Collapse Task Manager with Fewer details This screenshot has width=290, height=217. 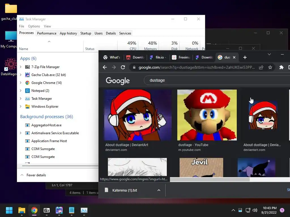[33, 175]
